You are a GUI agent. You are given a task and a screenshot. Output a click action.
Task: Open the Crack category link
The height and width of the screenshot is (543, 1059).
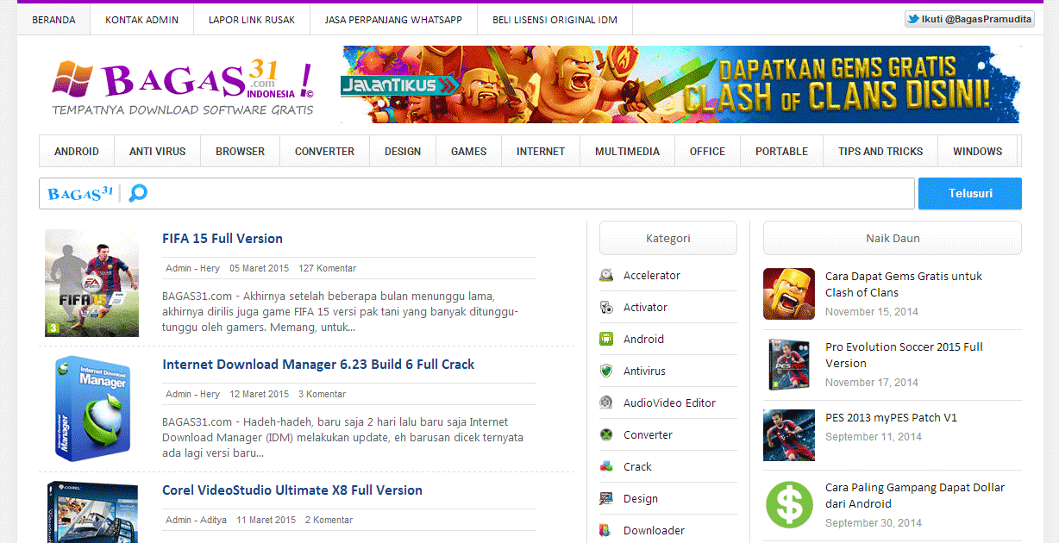pyautogui.click(x=637, y=467)
